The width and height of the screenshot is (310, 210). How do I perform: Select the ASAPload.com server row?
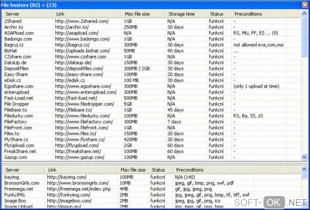click(x=152, y=33)
